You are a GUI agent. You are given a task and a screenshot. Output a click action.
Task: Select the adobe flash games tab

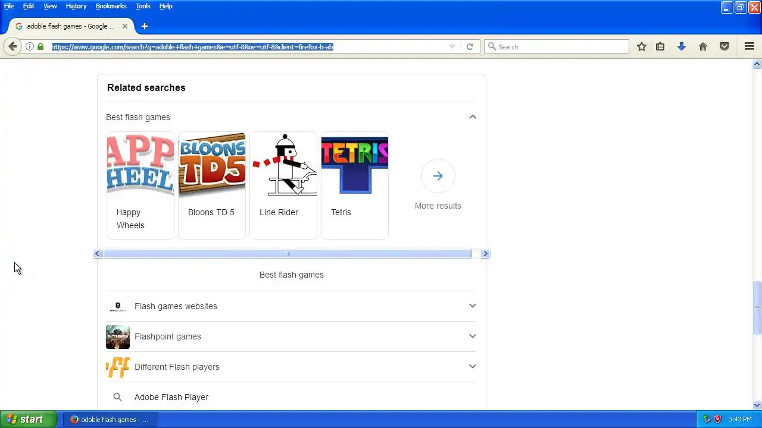(71, 26)
